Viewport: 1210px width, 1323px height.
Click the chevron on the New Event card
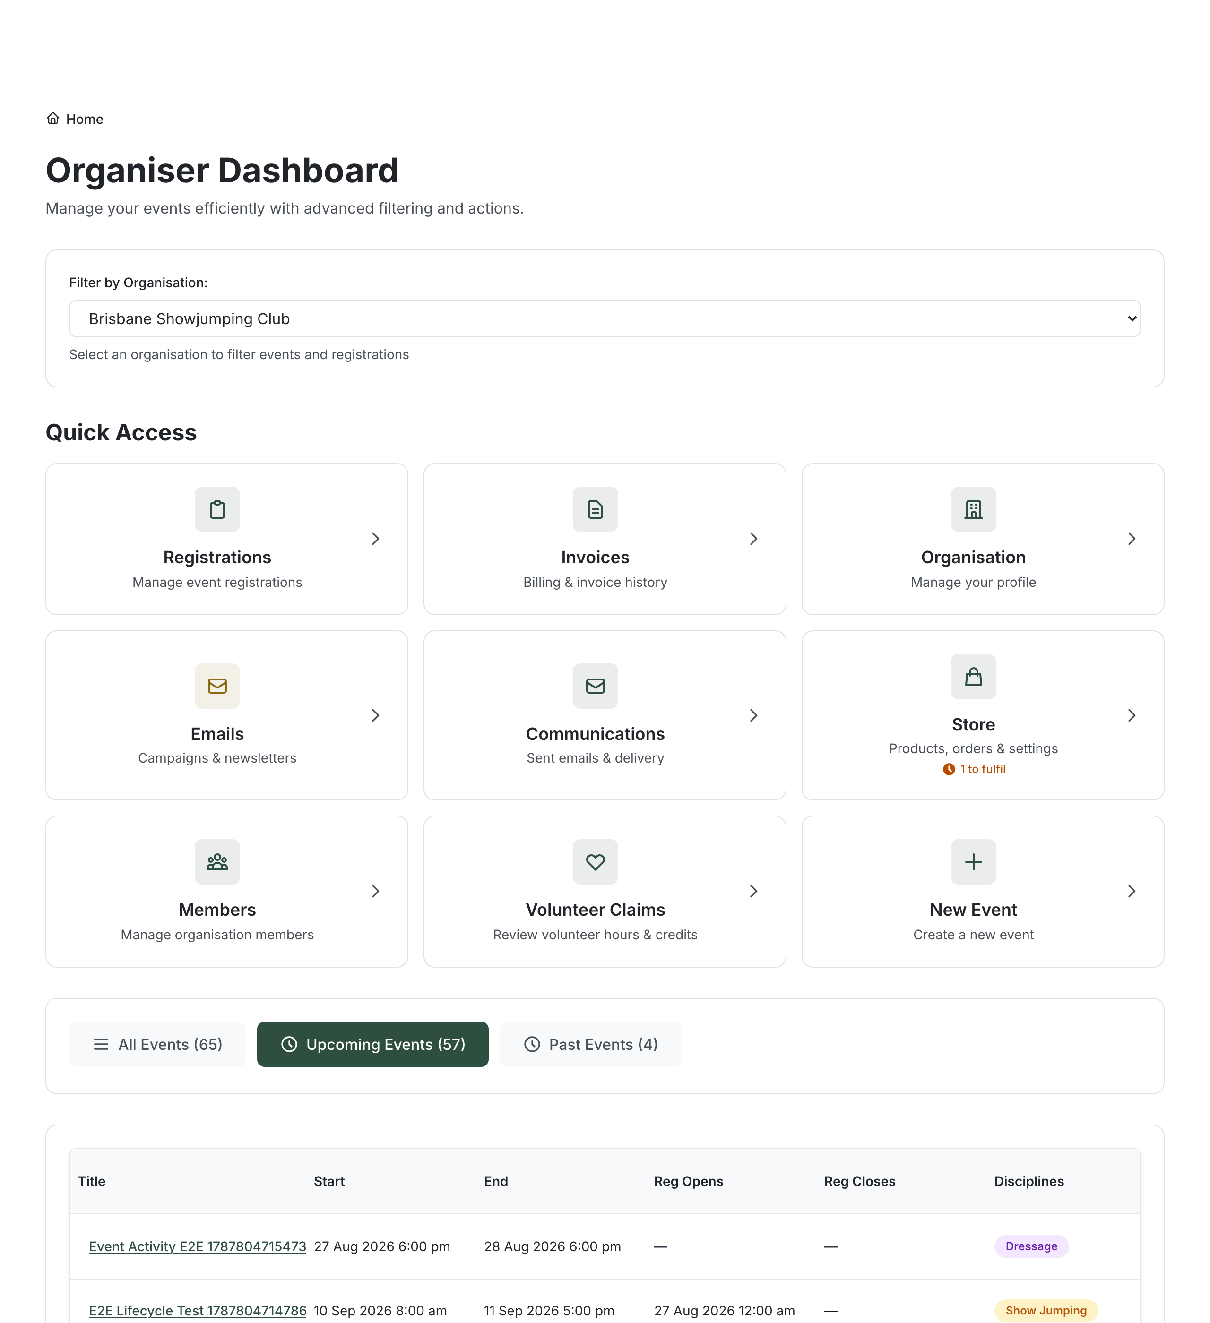click(1131, 891)
